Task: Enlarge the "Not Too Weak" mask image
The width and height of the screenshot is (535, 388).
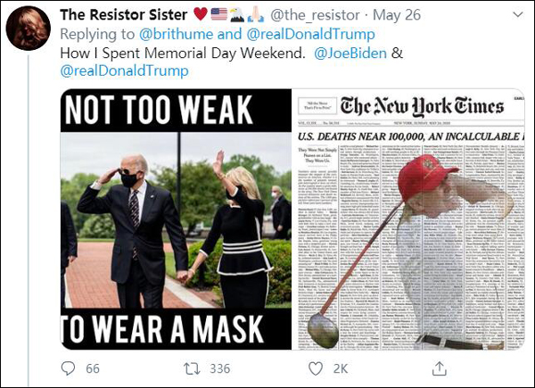Action: 176,218
